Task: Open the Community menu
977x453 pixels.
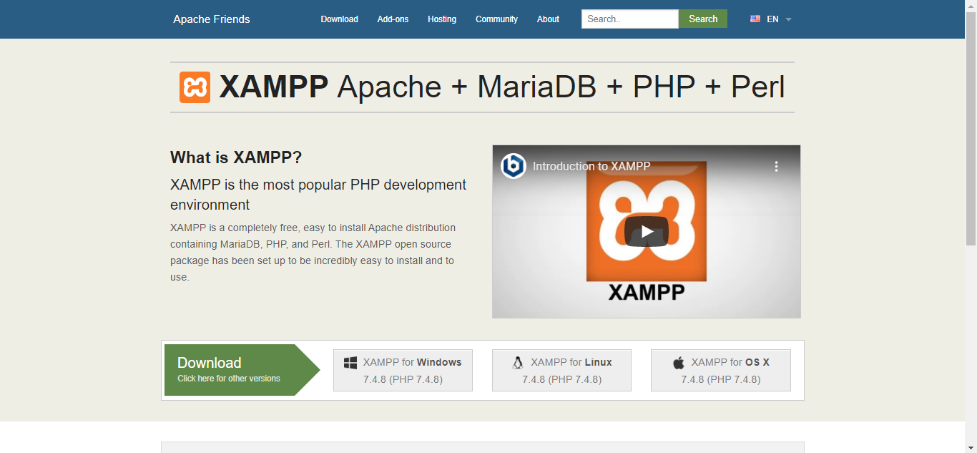Action: (496, 19)
